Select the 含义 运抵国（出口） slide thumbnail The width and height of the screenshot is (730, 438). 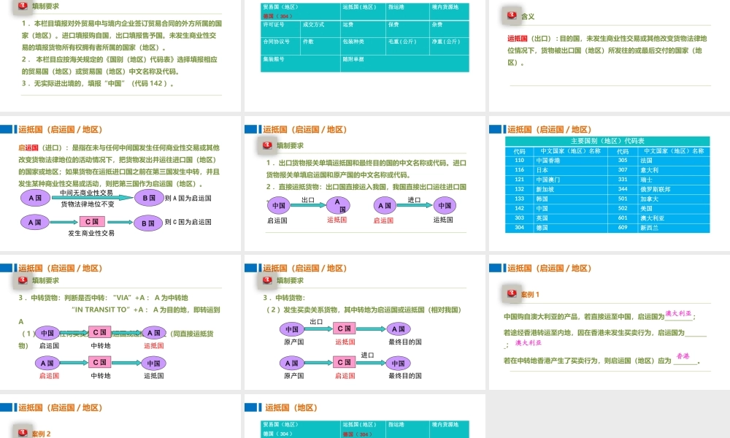(x=610, y=56)
